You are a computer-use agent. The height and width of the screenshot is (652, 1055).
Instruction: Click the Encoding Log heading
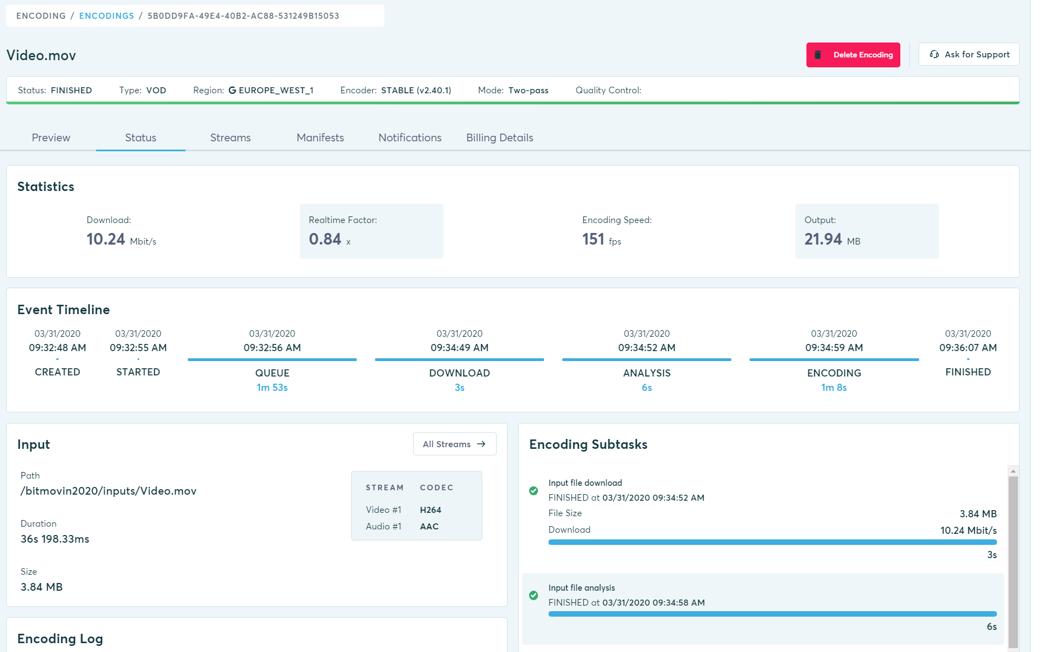tap(60, 639)
